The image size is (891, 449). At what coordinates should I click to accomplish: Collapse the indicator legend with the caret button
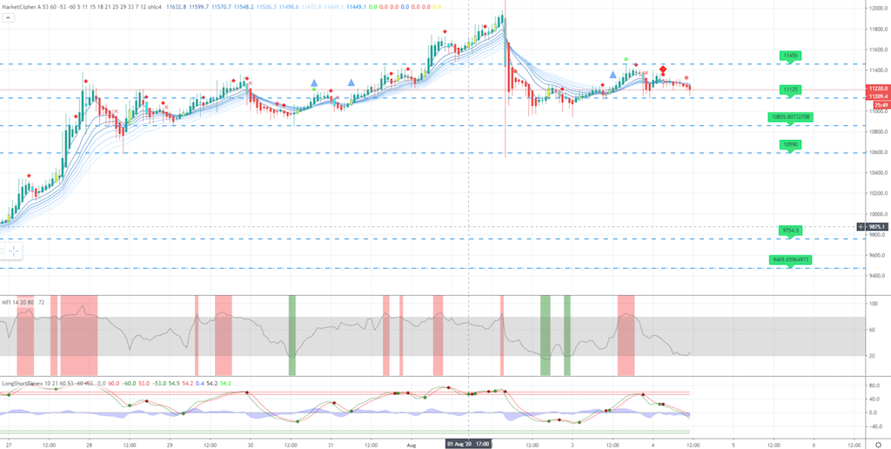point(8,17)
